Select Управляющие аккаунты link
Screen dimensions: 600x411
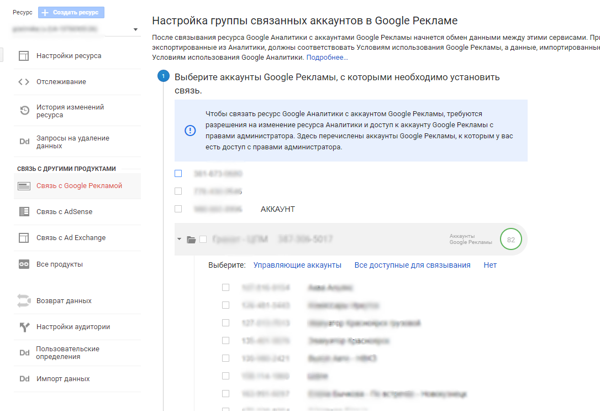click(x=297, y=265)
